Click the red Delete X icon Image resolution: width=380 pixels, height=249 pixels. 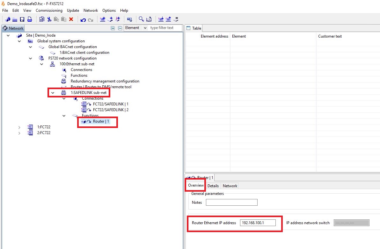71,19
